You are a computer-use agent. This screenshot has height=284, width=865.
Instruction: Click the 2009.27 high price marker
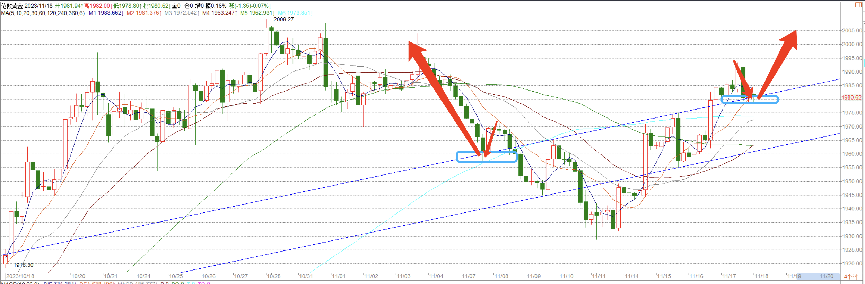(x=283, y=19)
